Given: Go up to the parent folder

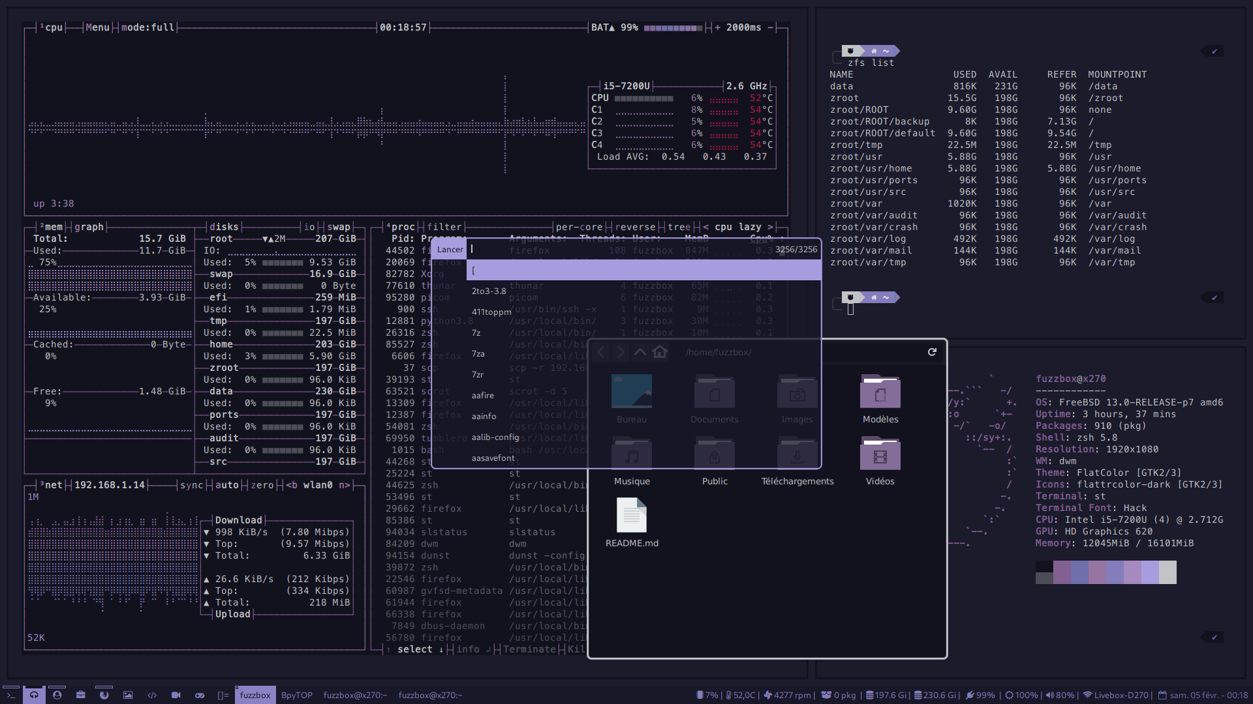Looking at the screenshot, I should (640, 352).
